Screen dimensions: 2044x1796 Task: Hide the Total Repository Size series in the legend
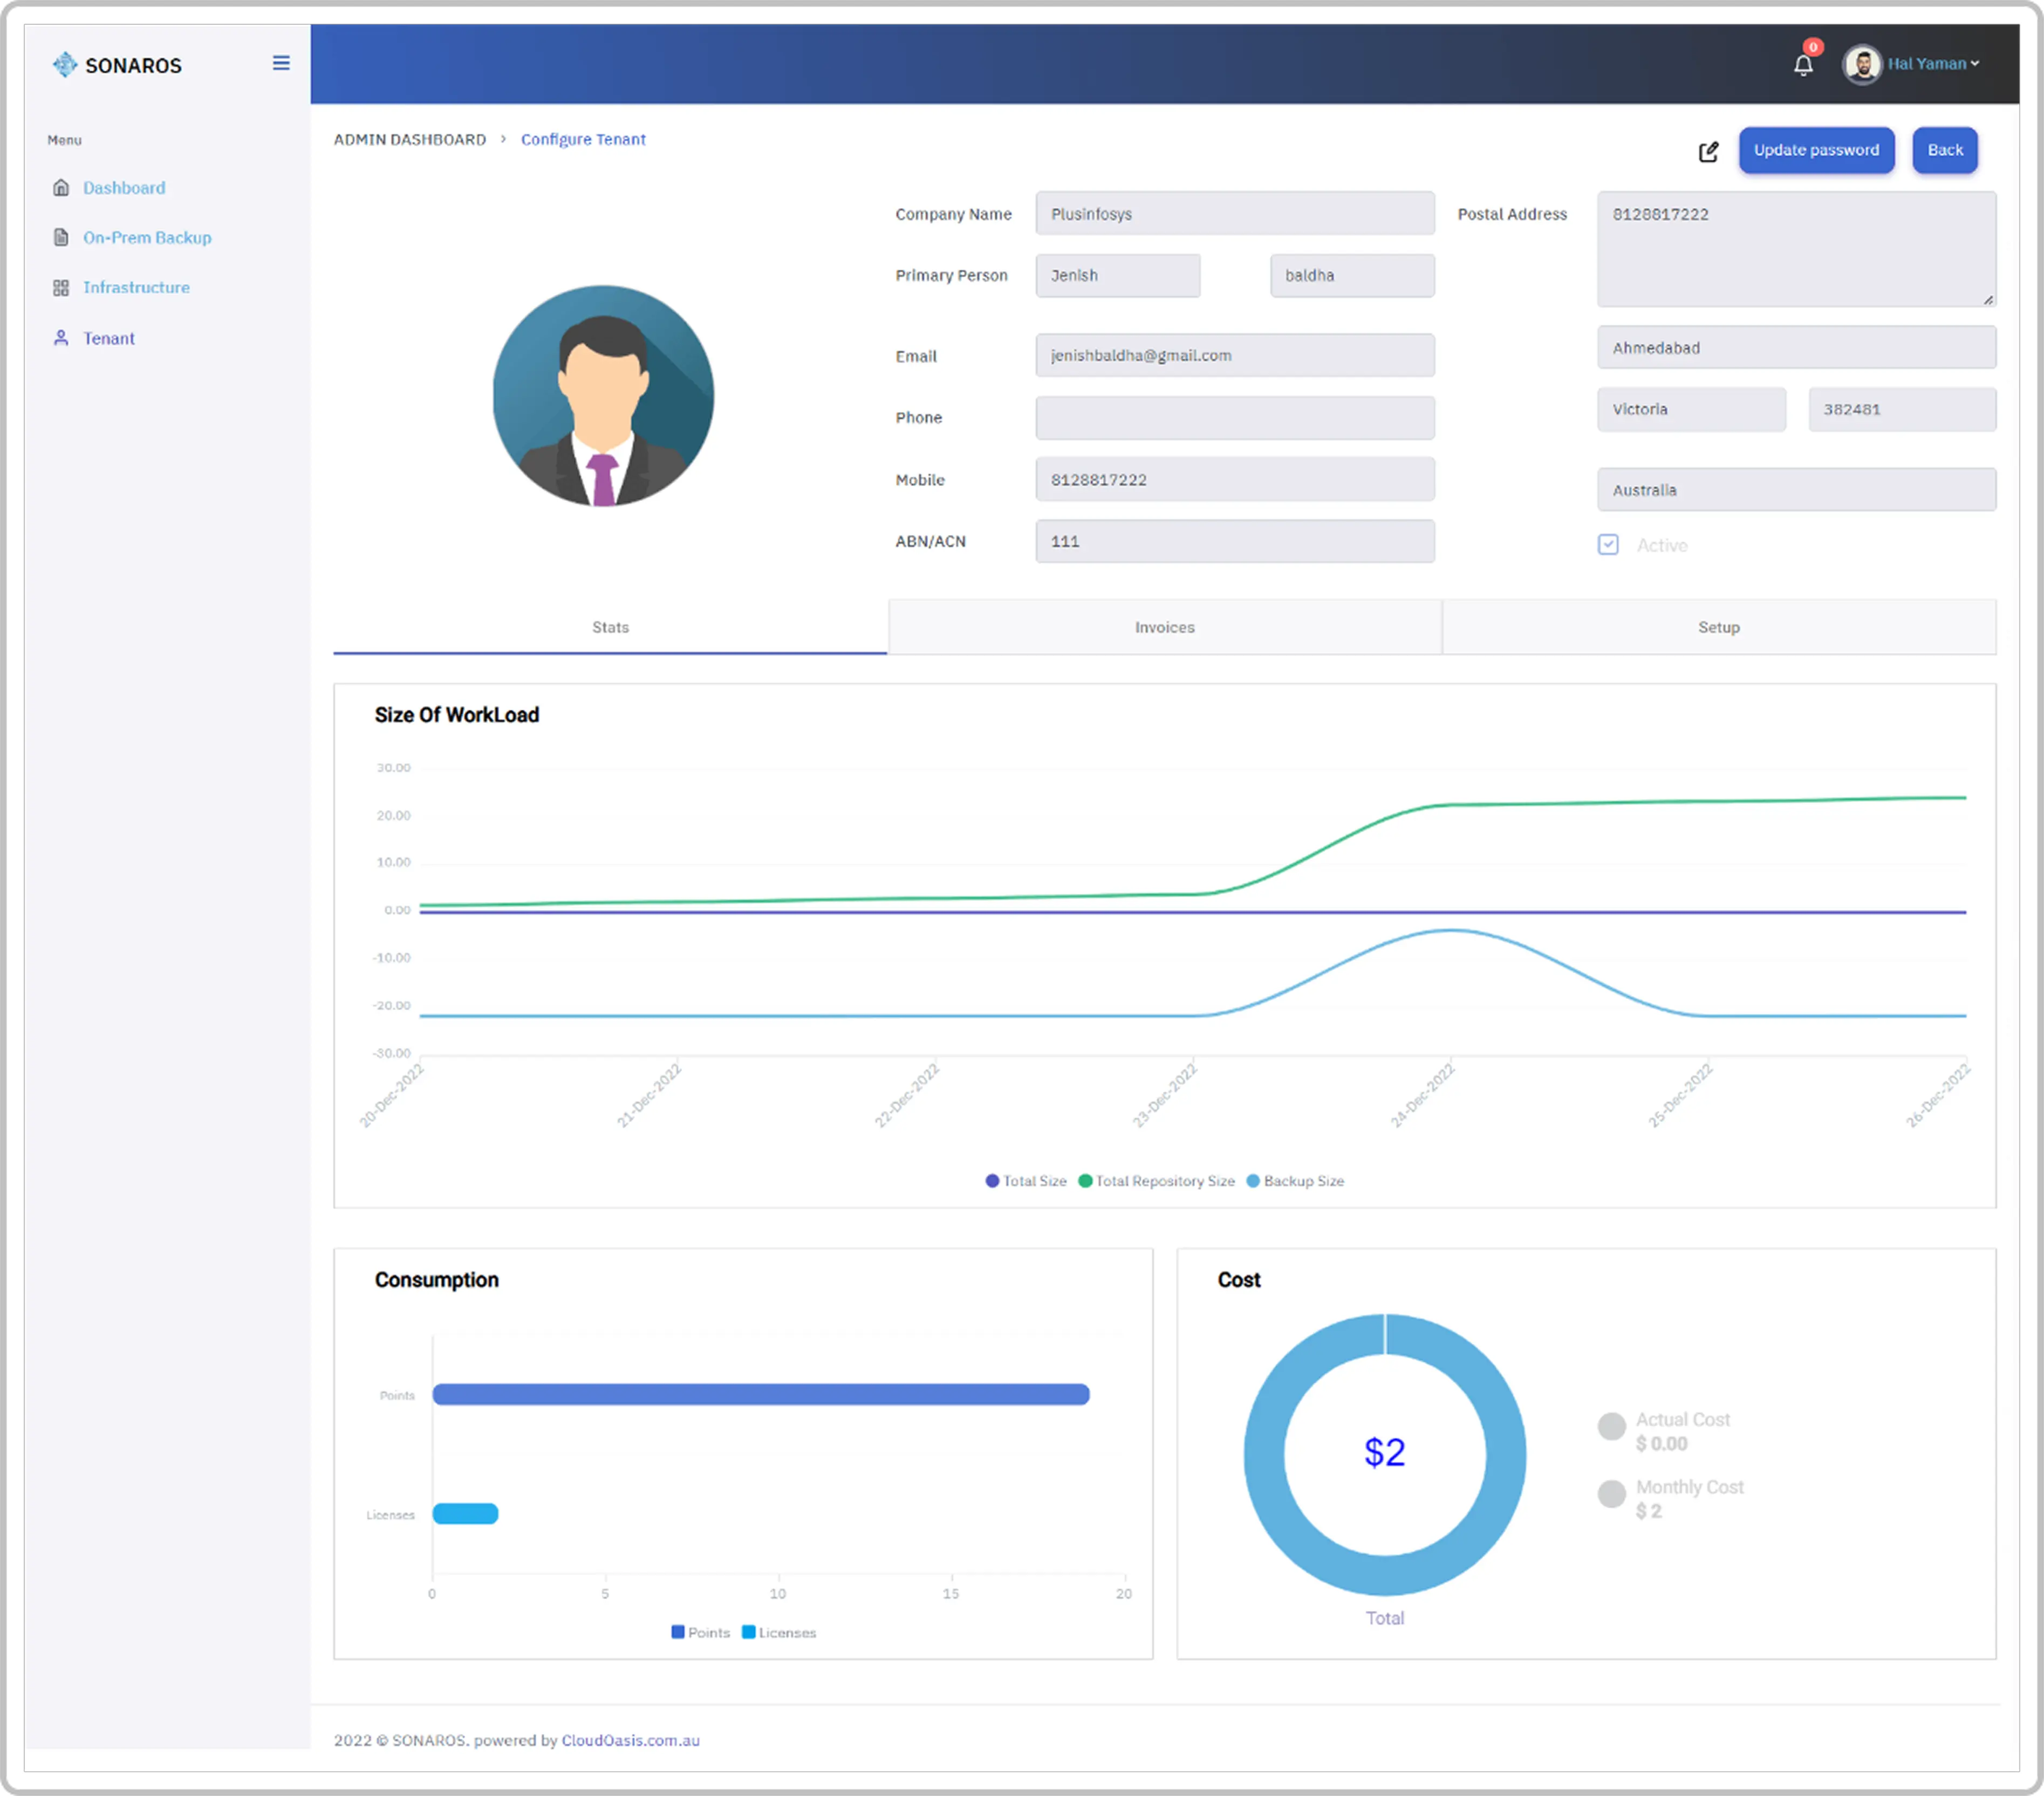click(x=1157, y=1181)
